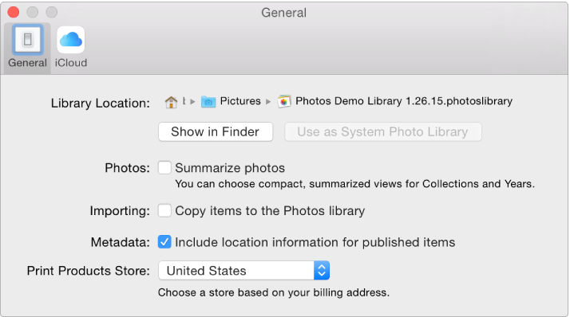Screen dimensions: 570x317
Task: Click the Metadata label
Action: (x=121, y=242)
